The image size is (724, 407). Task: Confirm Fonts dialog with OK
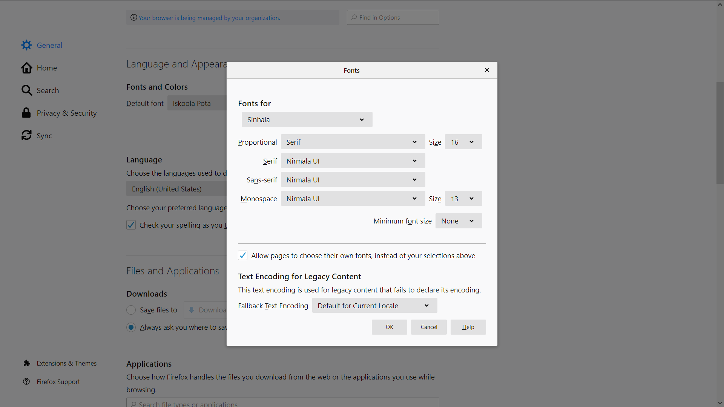(390, 327)
